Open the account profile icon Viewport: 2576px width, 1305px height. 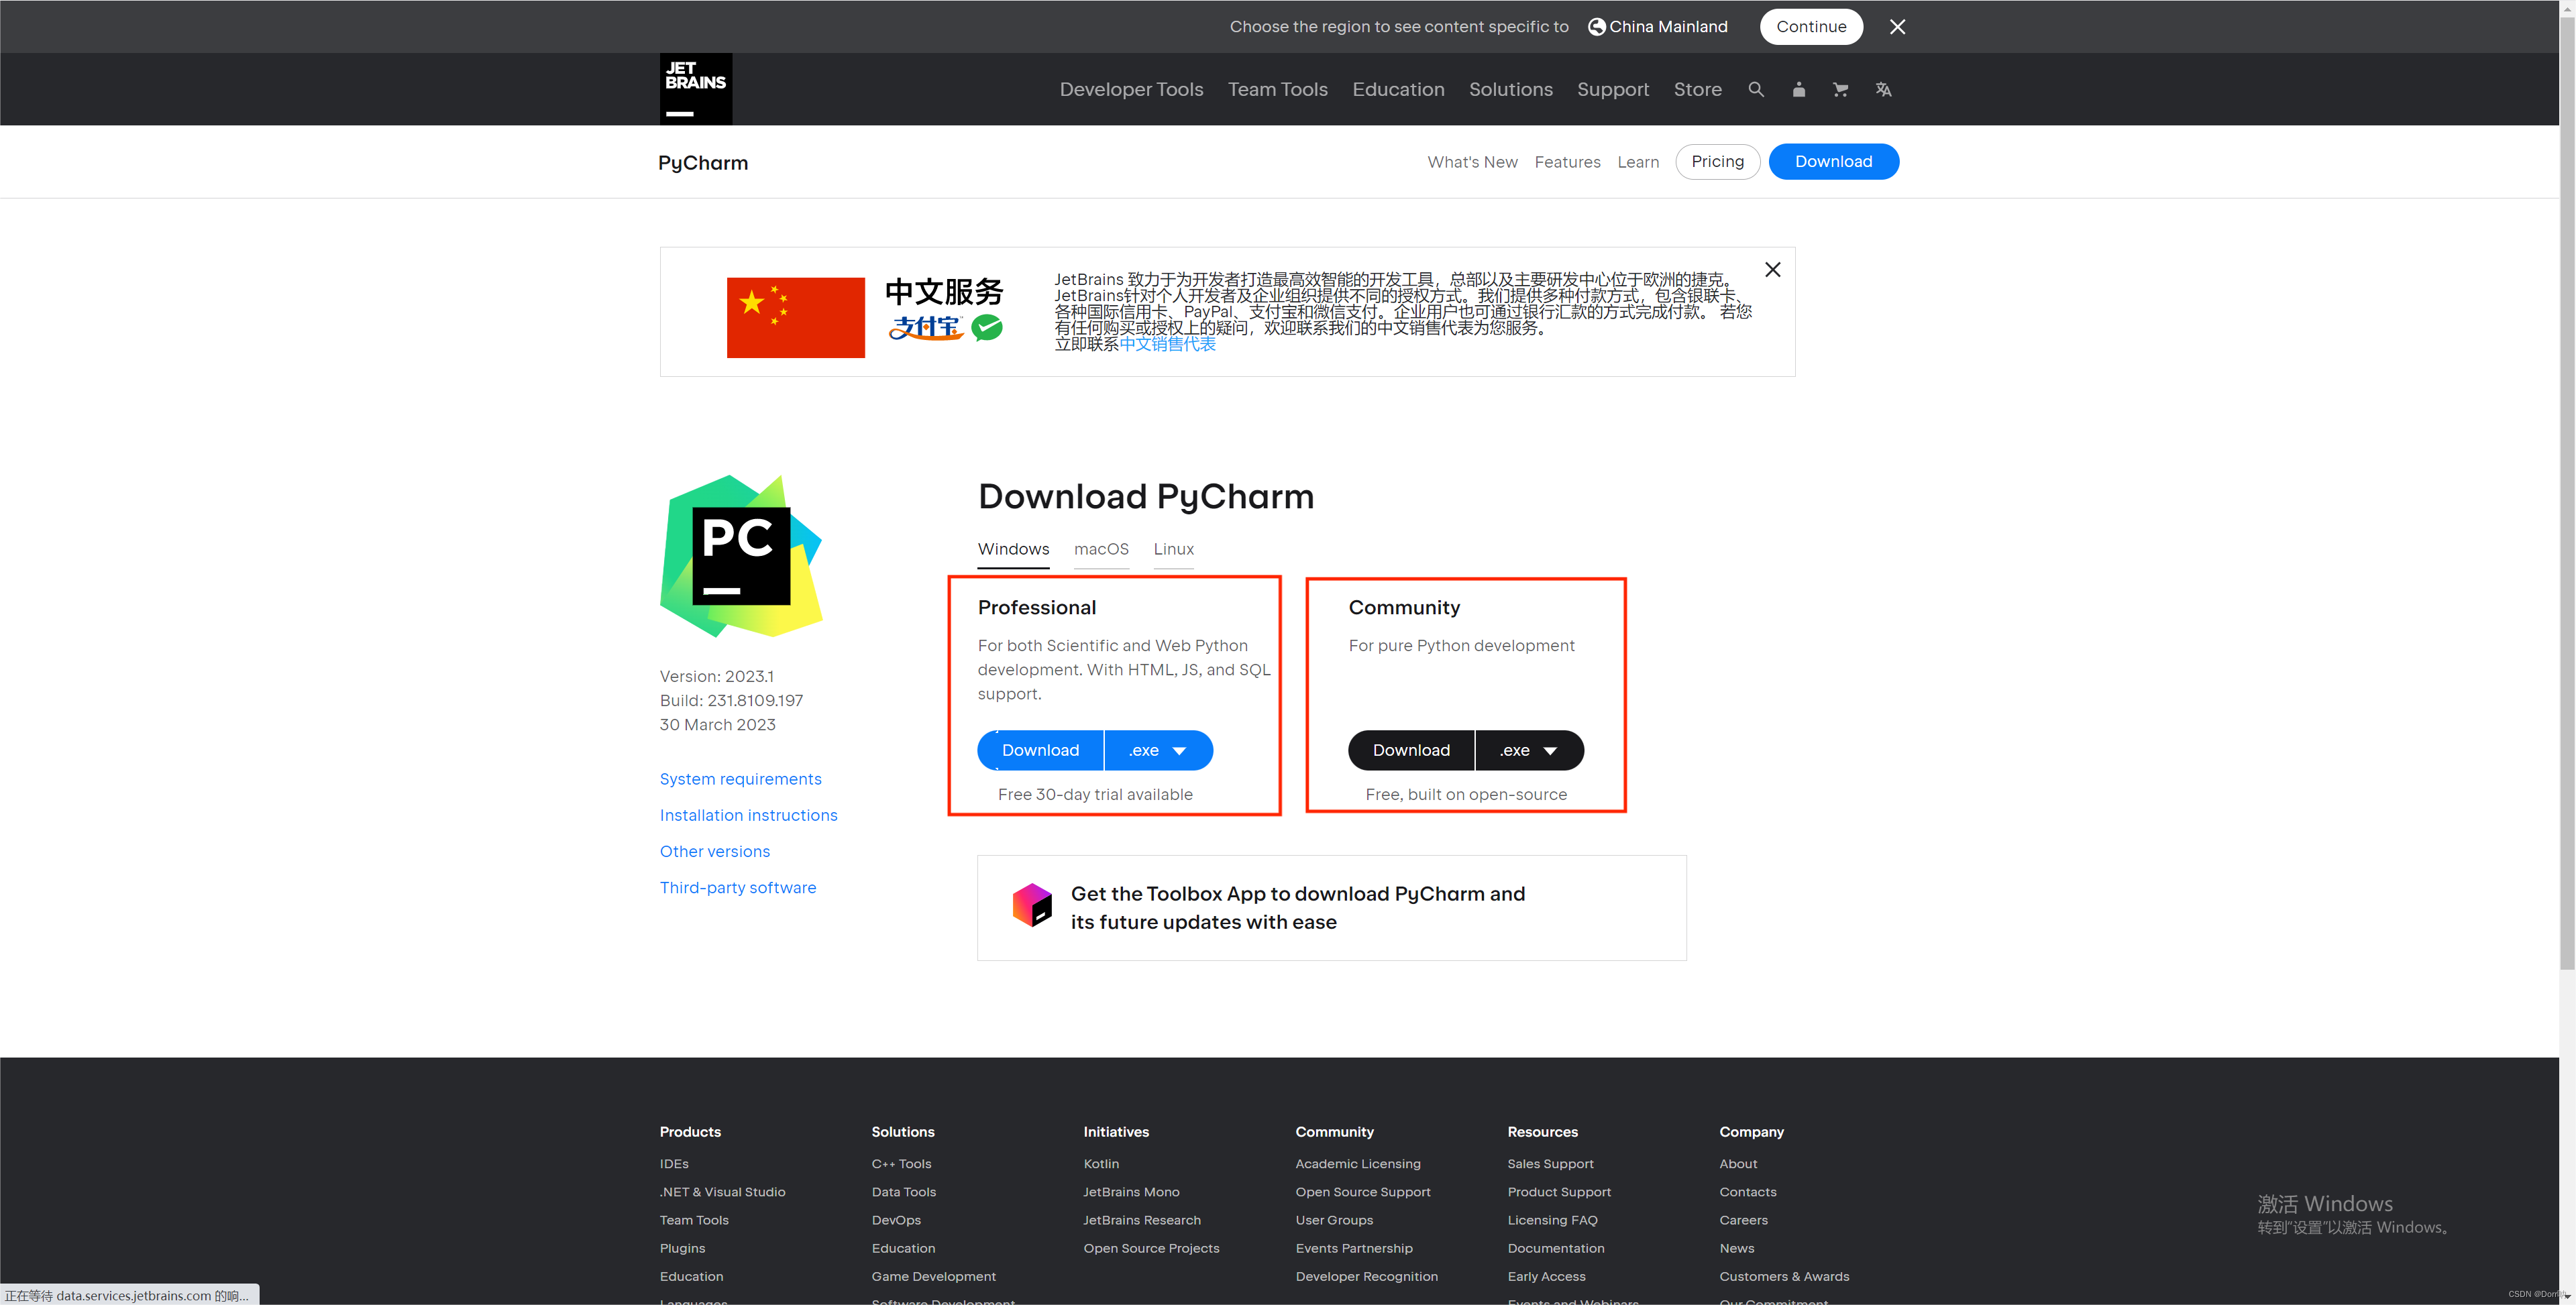tap(1798, 89)
